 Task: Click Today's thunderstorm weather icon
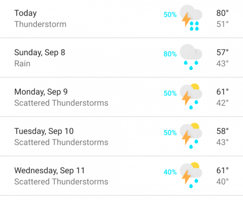tap(191, 18)
